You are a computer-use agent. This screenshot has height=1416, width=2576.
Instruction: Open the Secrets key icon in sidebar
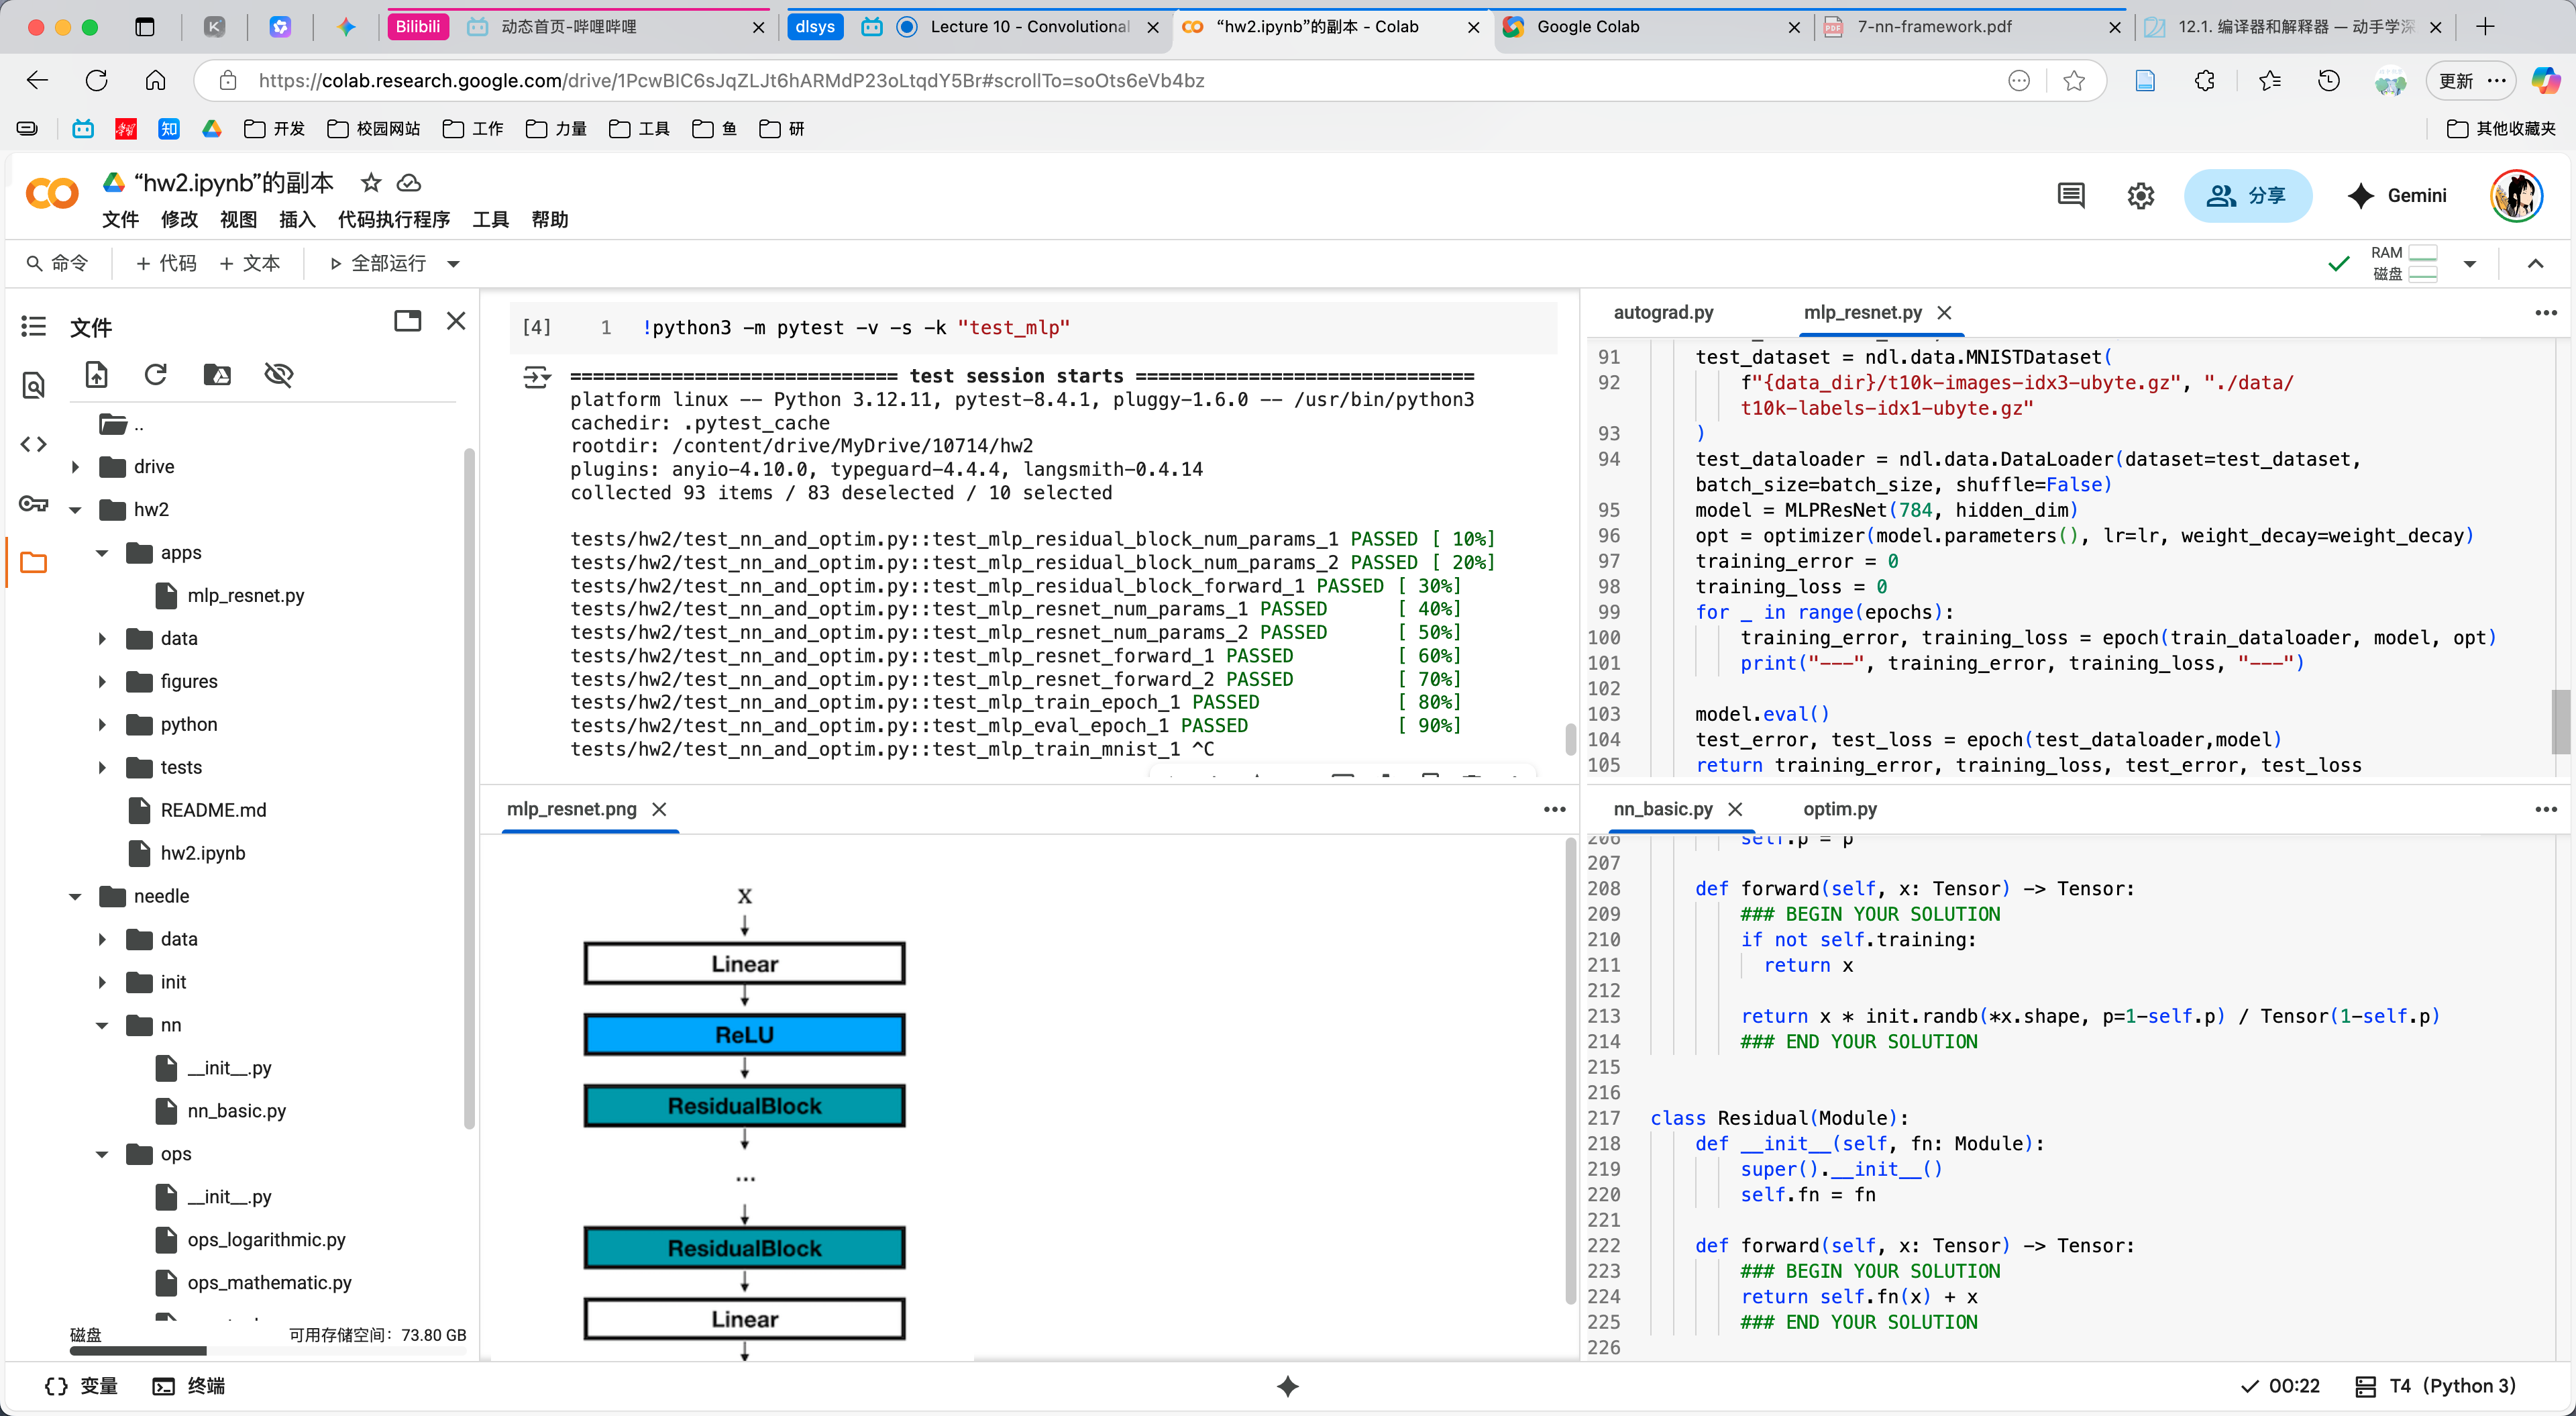33,503
